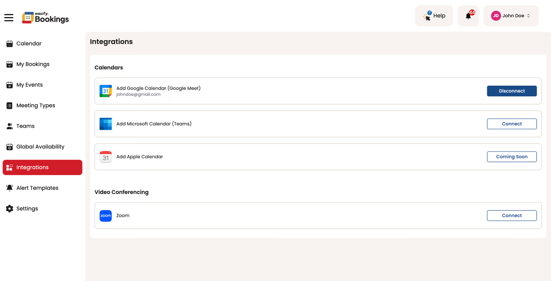Click the JD avatar circle
Viewport: 551px width, 281px height.
click(496, 16)
